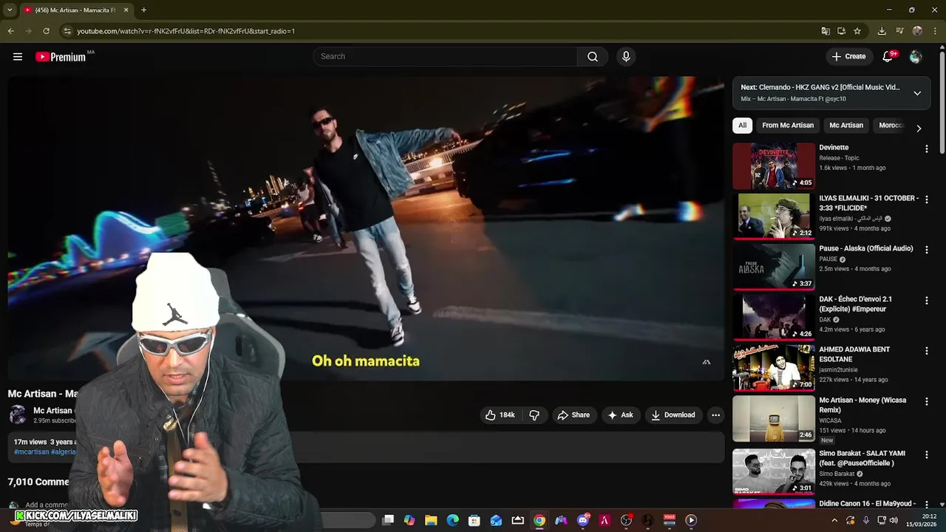Open Chrome profile avatar

(917, 31)
